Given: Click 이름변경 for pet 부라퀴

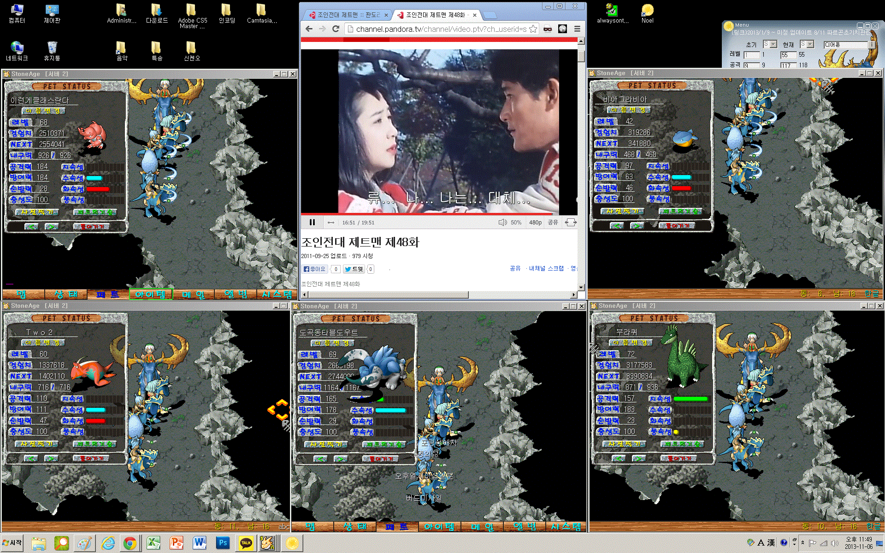Looking at the screenshot, I should pyautogui.click(x=631, y=342).
